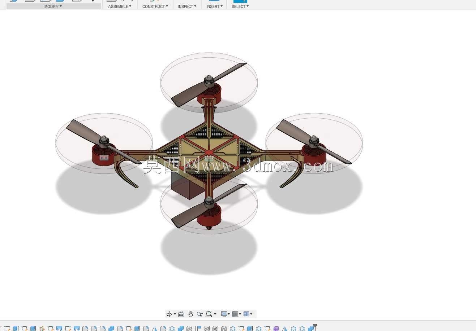Click the Look At navigation icon
The height and width of the screenshot is (331, 476).
[181, 314]
